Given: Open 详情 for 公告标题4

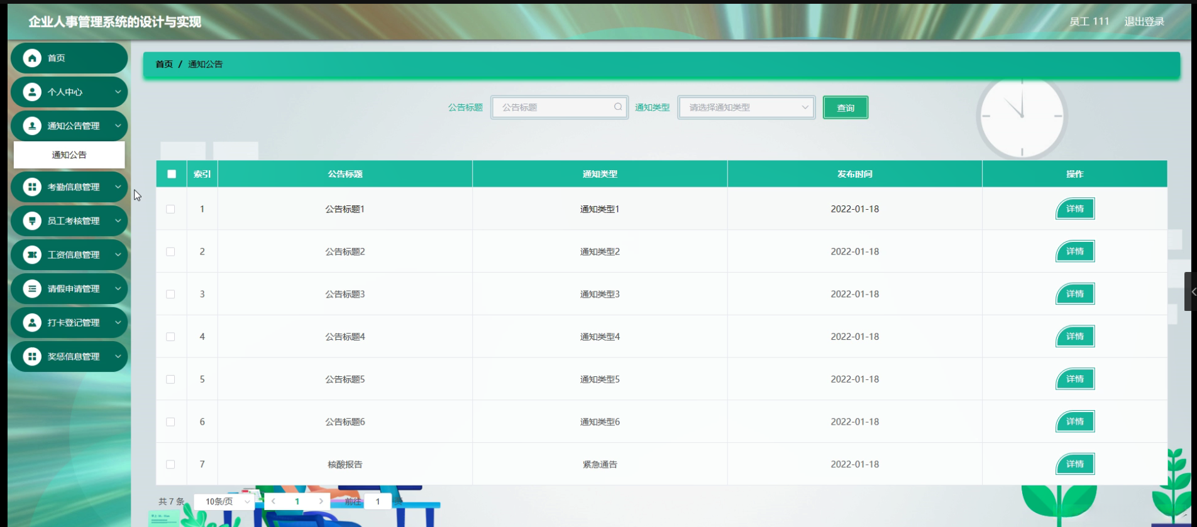Looking at the screenshot, I should coord(1075,337).
